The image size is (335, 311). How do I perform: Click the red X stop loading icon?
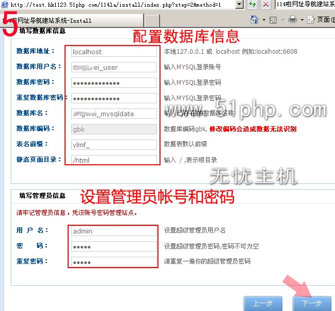(x=266, y=5)
